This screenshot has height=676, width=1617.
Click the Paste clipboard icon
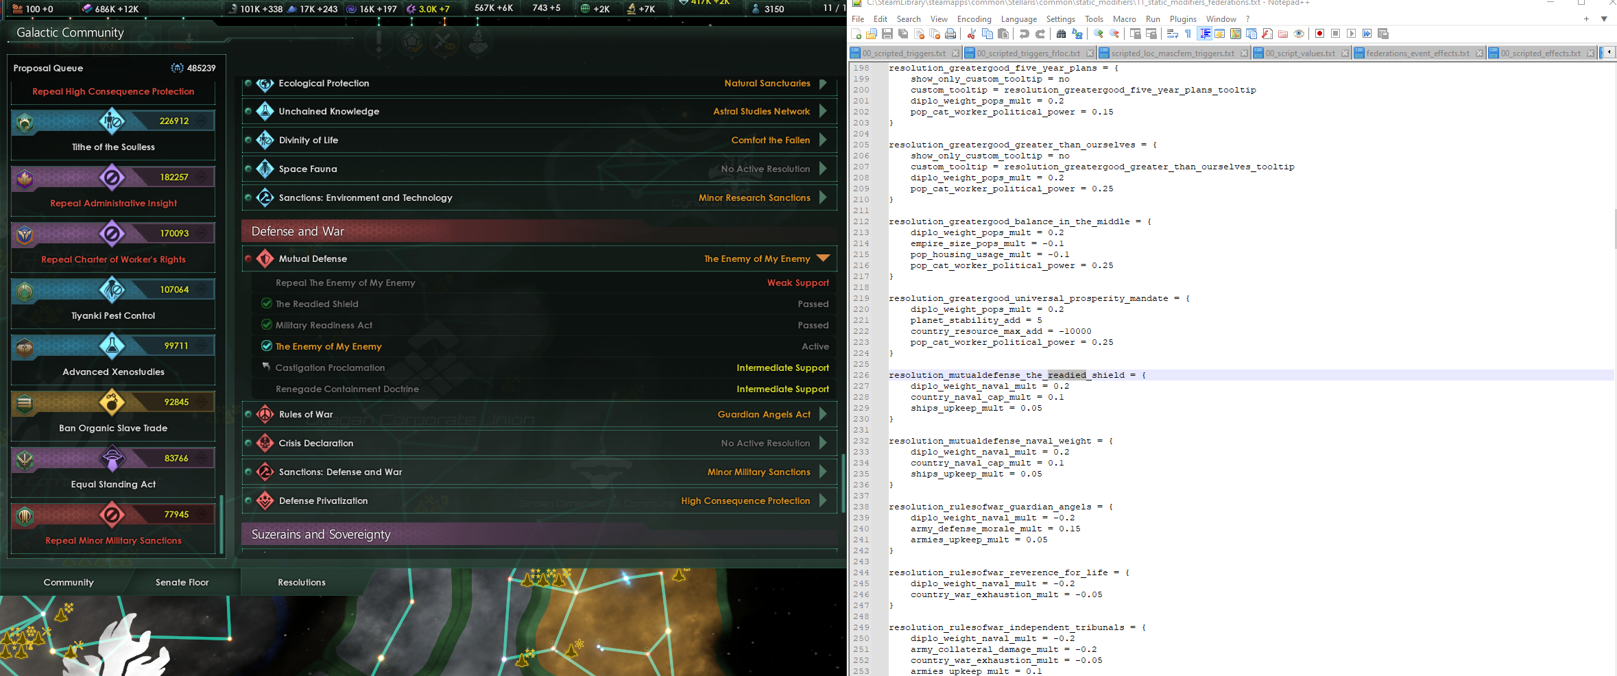point(1003,34)
